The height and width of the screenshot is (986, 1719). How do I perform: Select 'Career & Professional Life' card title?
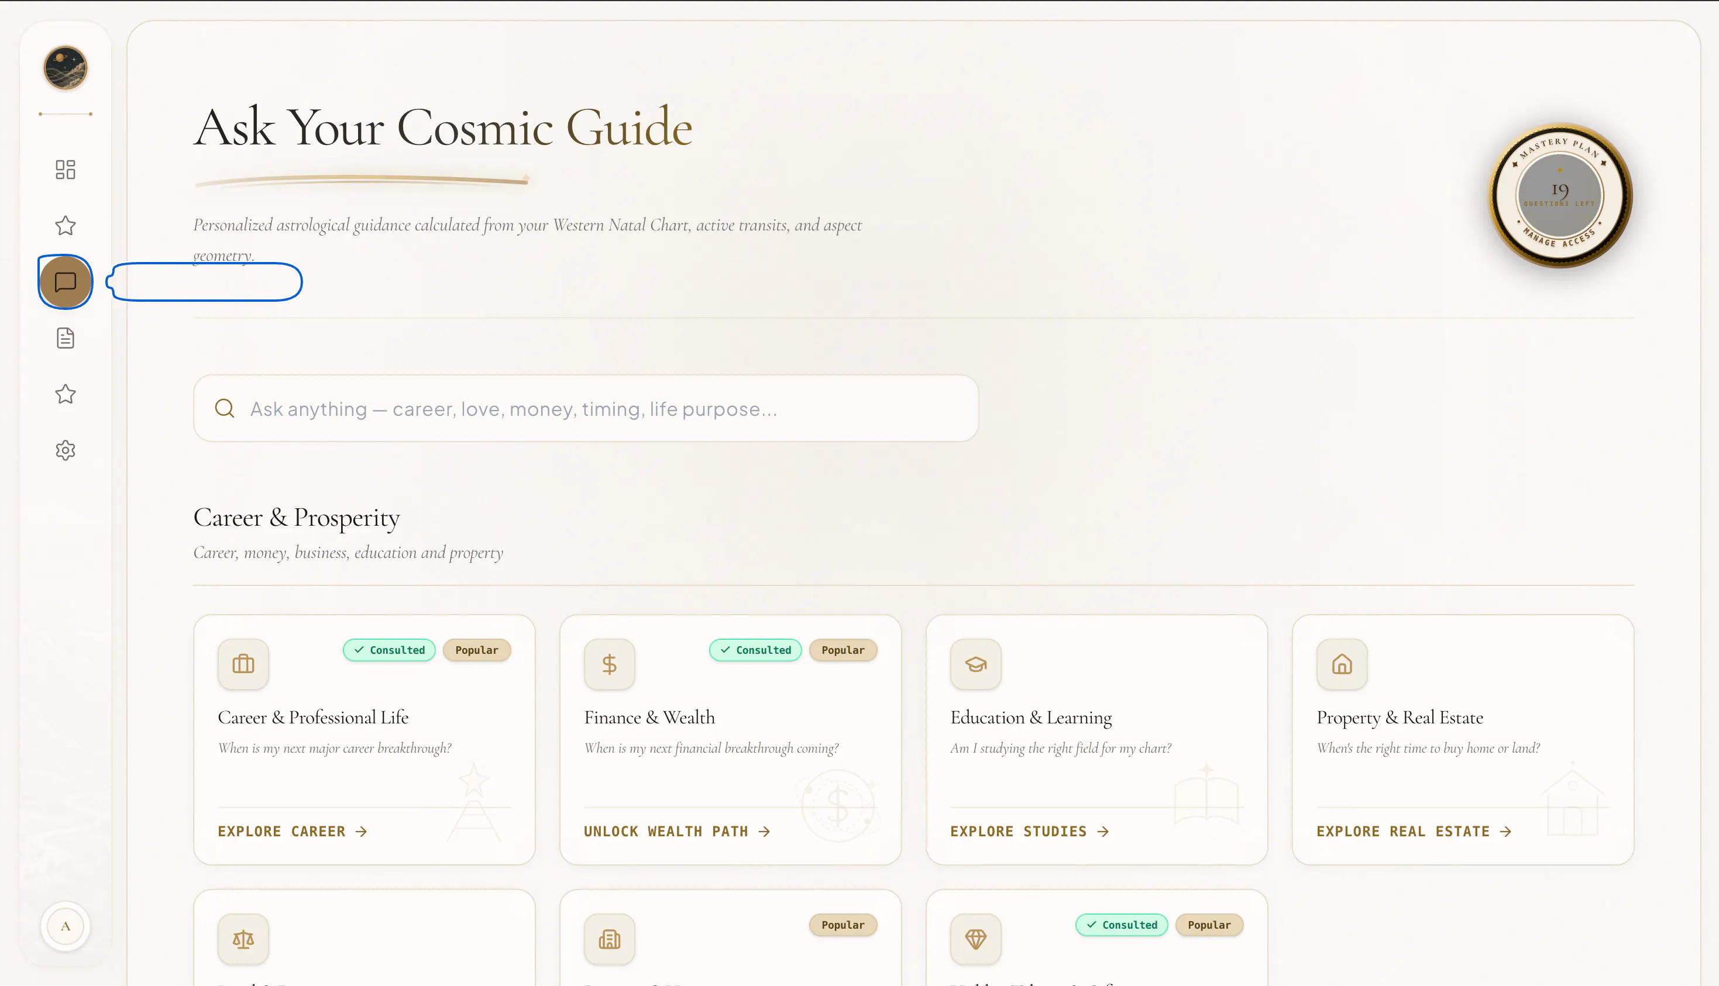[314, 717]
